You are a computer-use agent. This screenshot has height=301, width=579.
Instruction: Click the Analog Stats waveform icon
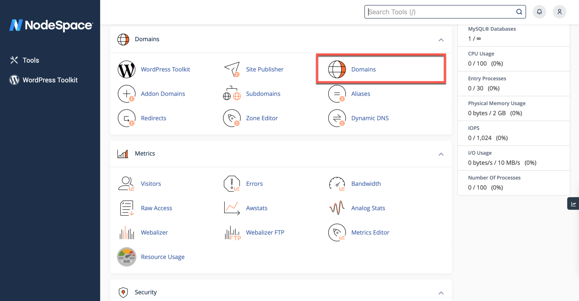tap(337, 208)
